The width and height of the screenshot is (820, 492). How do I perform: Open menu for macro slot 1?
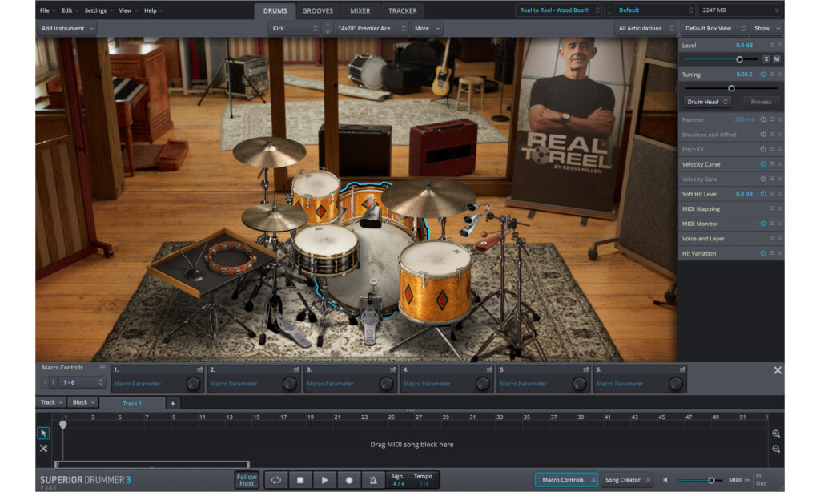click(199, 369)
